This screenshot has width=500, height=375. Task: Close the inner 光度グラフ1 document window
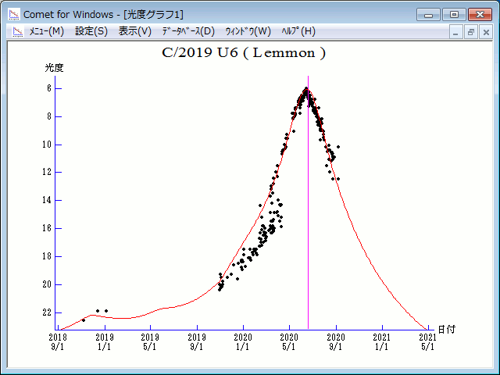485,32
